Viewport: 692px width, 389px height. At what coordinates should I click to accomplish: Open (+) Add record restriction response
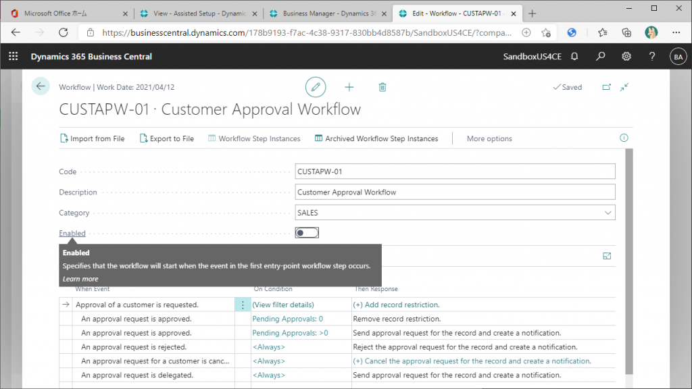tap(396, 305)
